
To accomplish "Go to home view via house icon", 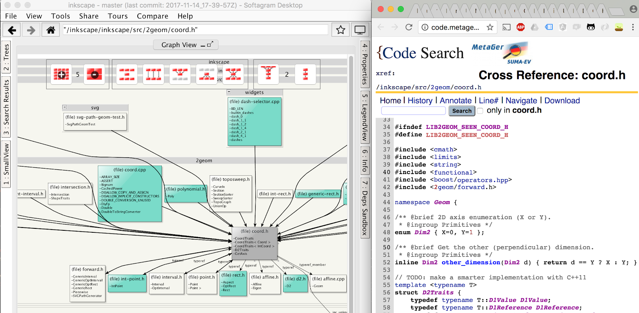I will click(51, 30).
